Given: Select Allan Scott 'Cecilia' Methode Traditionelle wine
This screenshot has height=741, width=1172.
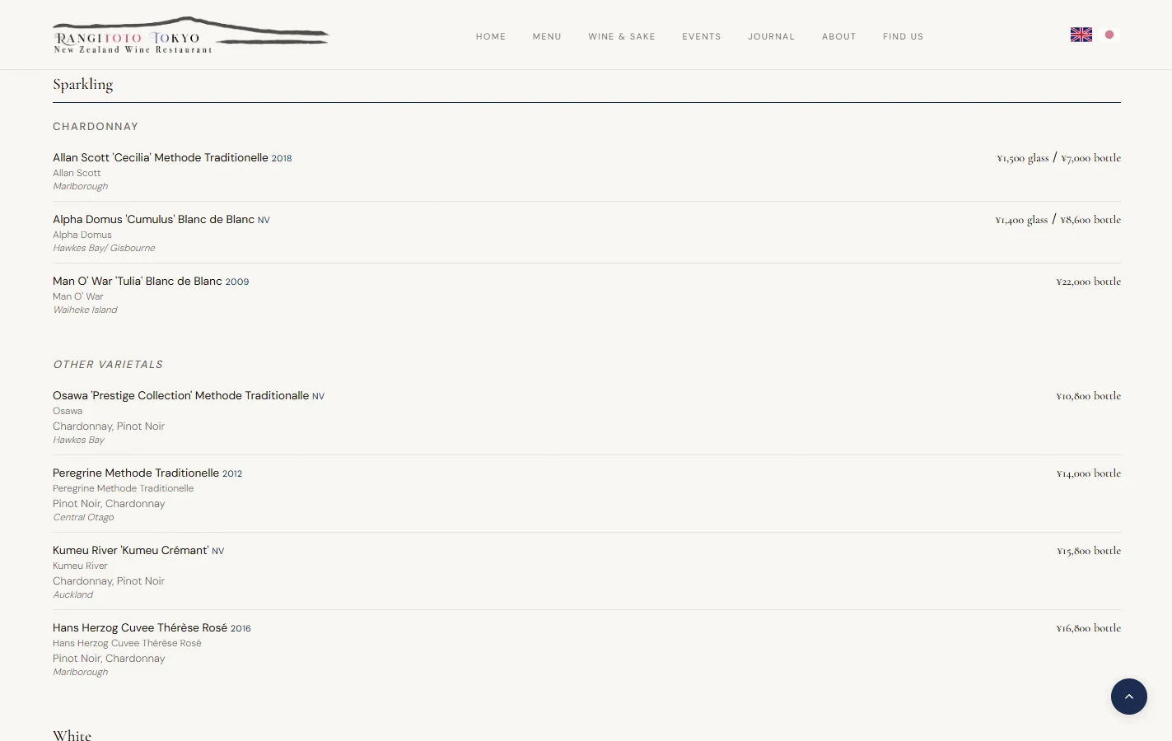Looking at the screenshot, I should 172,157.
